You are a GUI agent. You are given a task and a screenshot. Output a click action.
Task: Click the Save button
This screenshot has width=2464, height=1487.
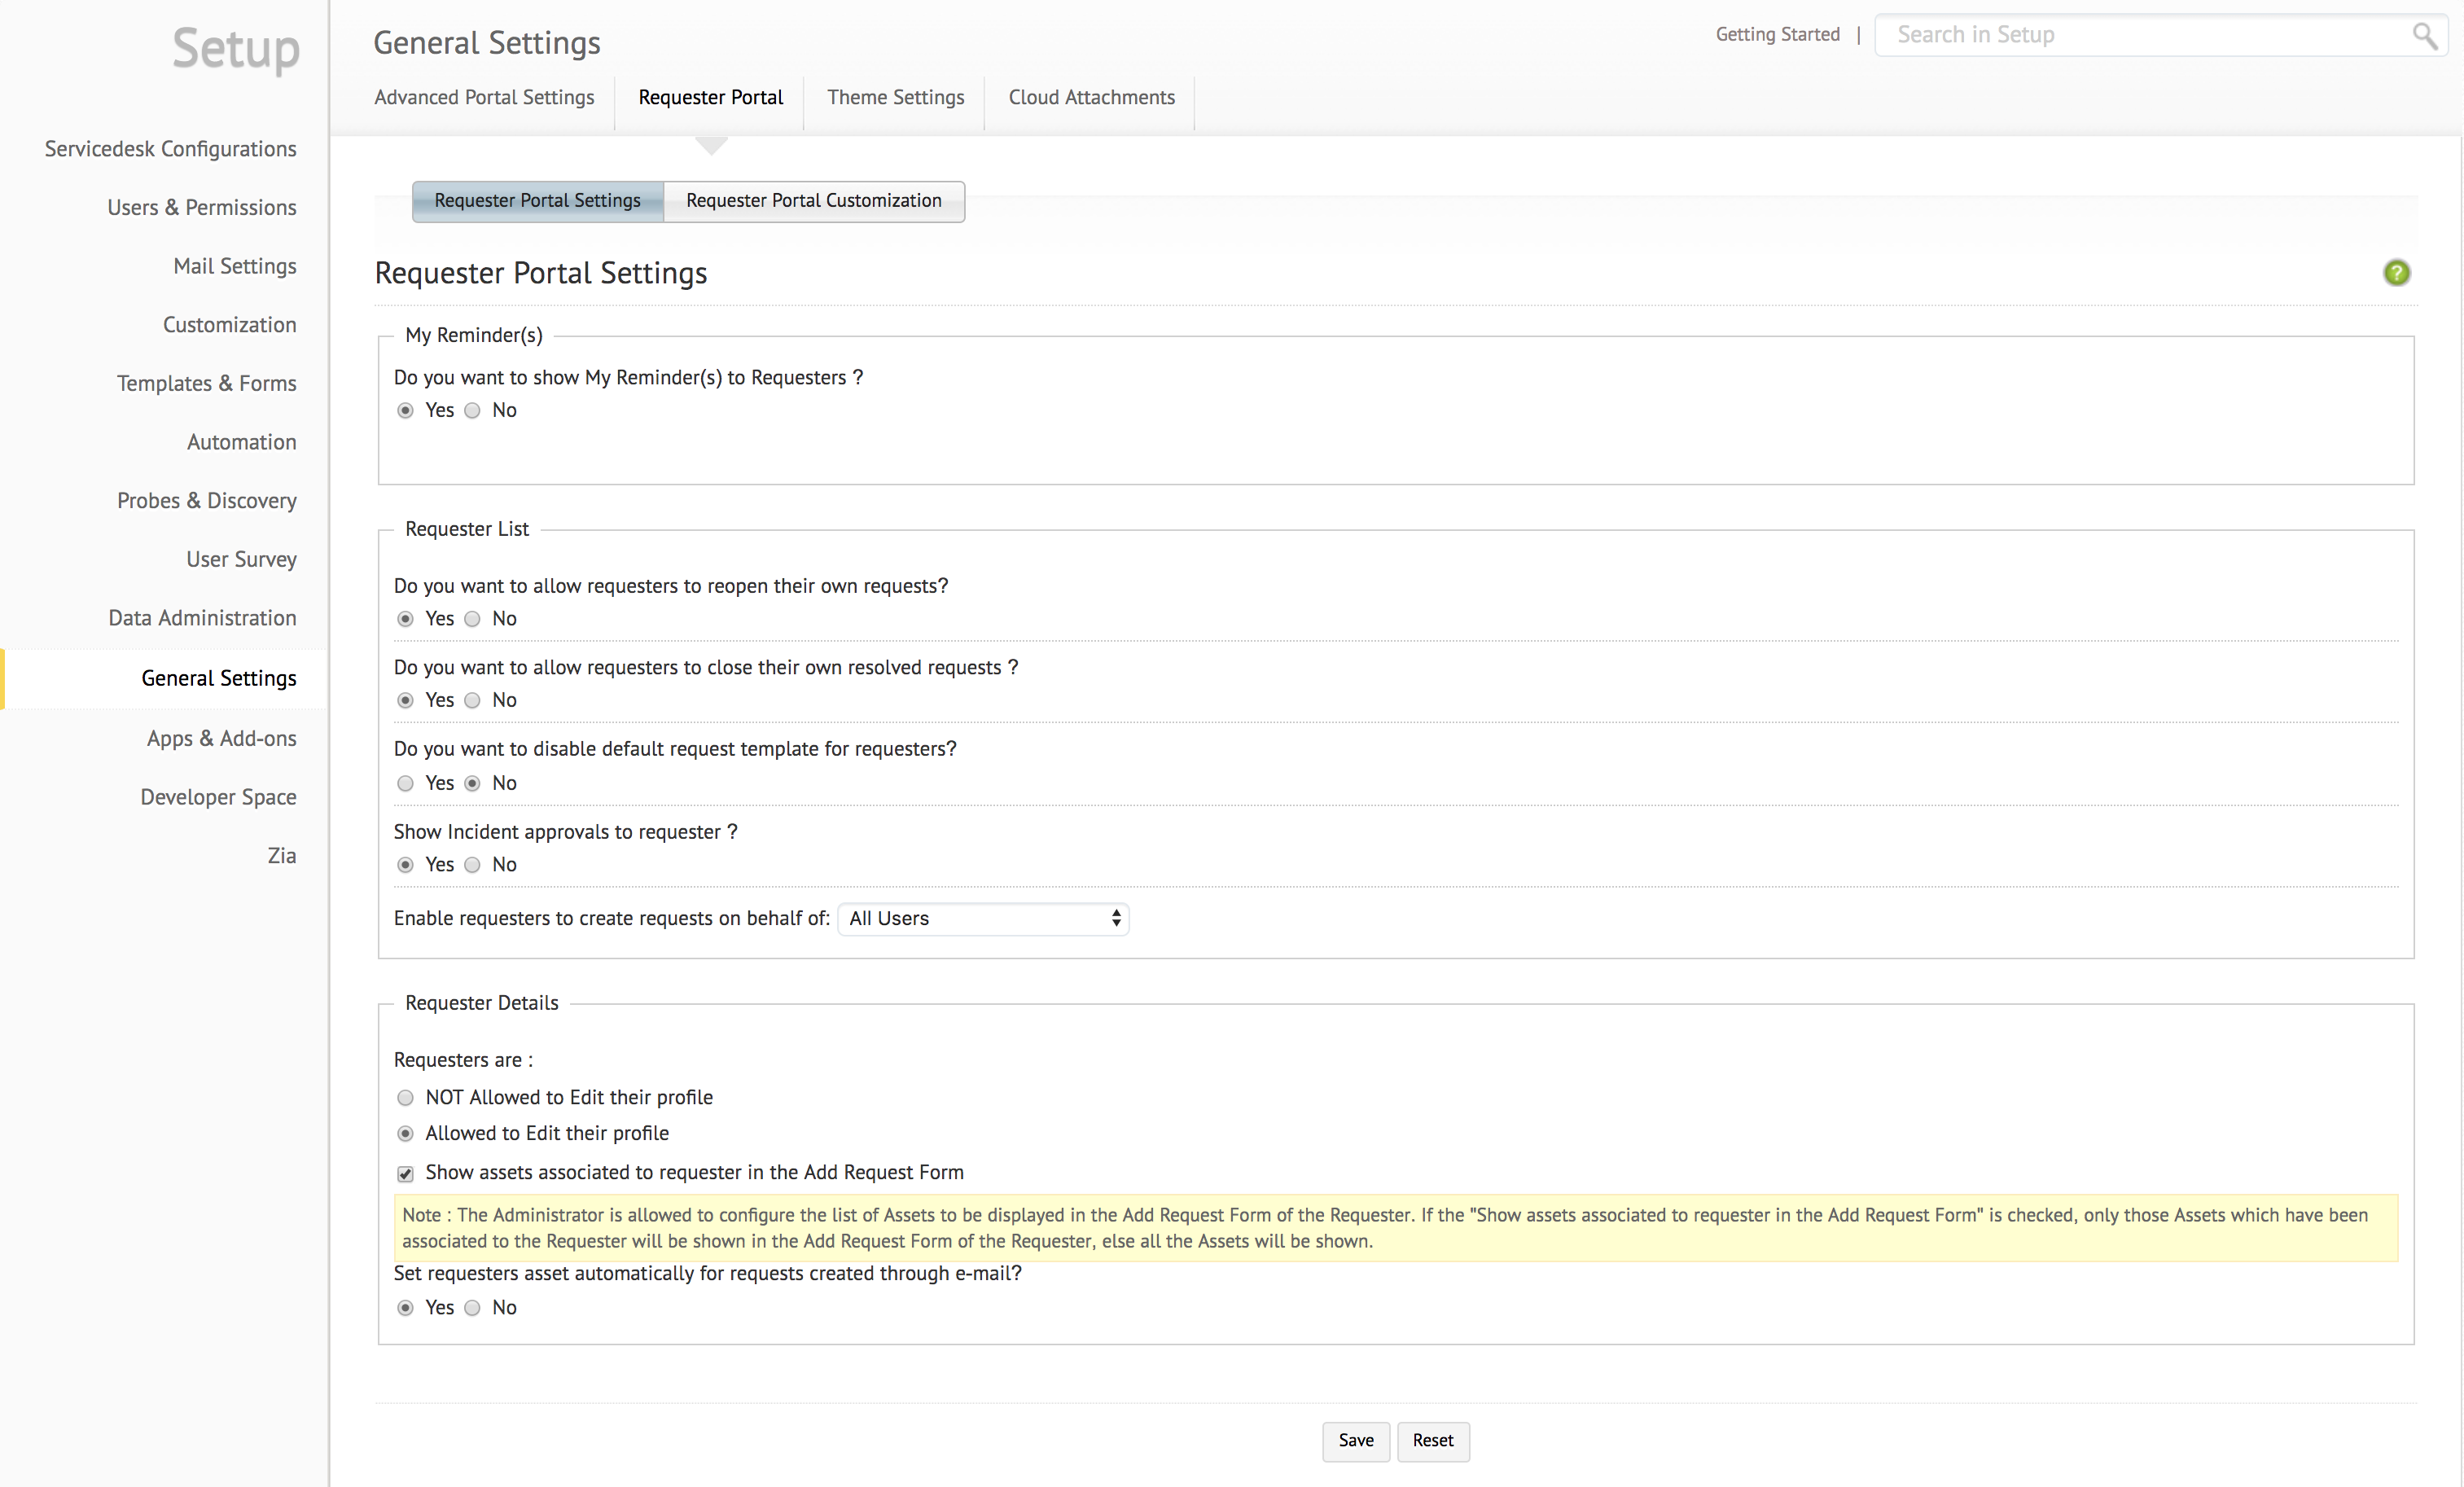pos(1355,1440)
